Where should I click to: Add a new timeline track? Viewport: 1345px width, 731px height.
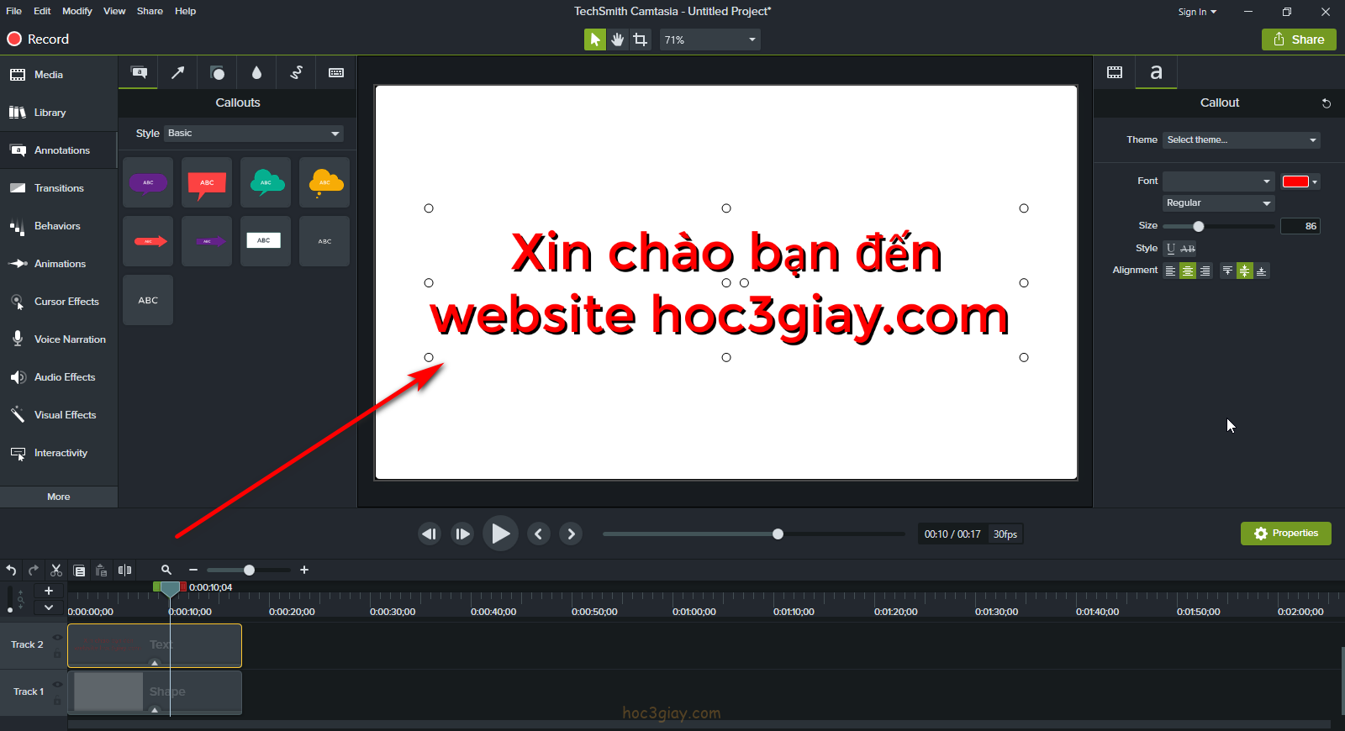tap(49, 592)
